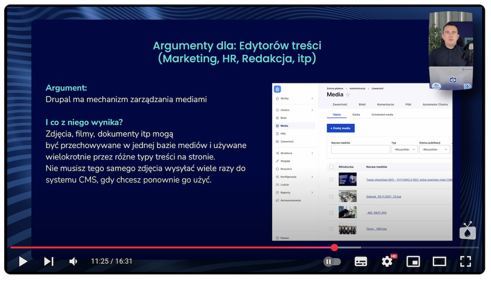This screenshot has width=491, height=281.
Task: Open the Bloki primary tab
Action: click(362, 105)
